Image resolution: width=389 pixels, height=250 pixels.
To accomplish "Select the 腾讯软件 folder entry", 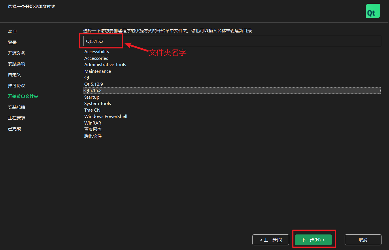I will click(93, 136).
